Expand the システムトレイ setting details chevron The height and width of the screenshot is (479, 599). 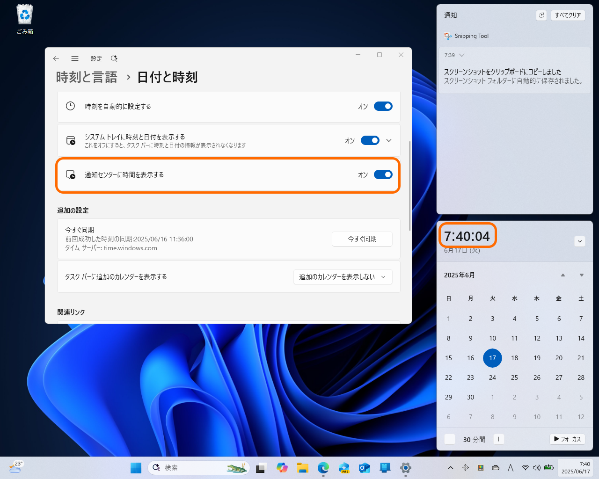[389, 140]
